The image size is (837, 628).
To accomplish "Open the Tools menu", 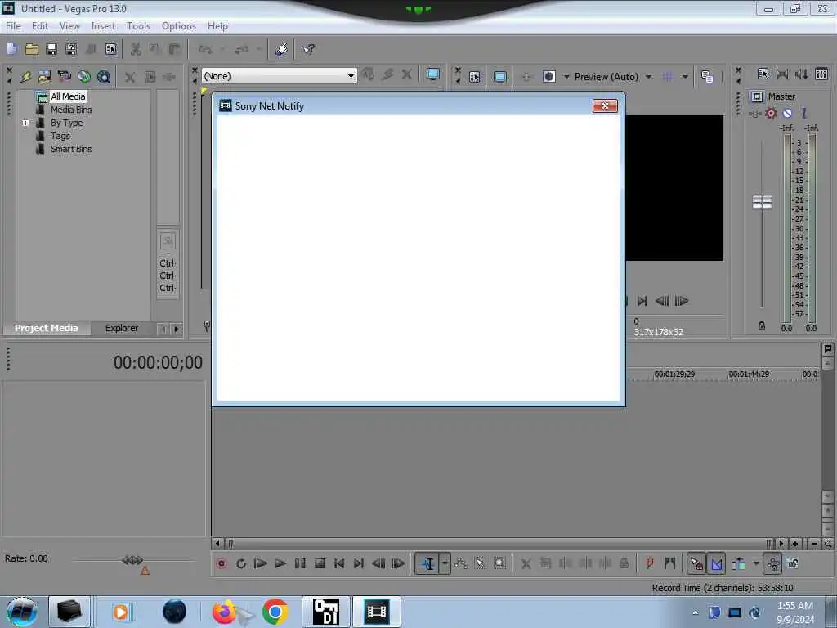I will point(138,26).
